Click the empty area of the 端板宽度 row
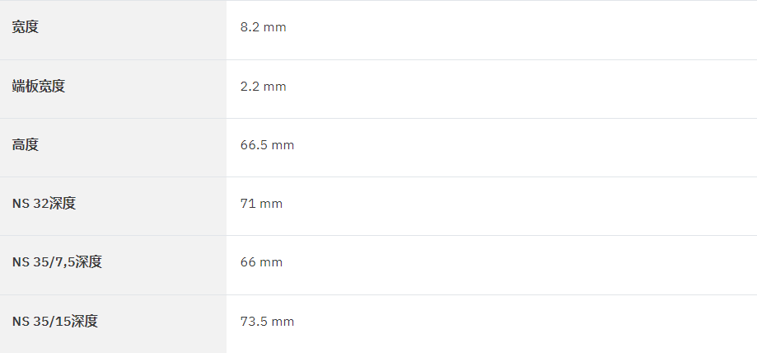Screen dimensions: 757x353 (x=521, y=89)
